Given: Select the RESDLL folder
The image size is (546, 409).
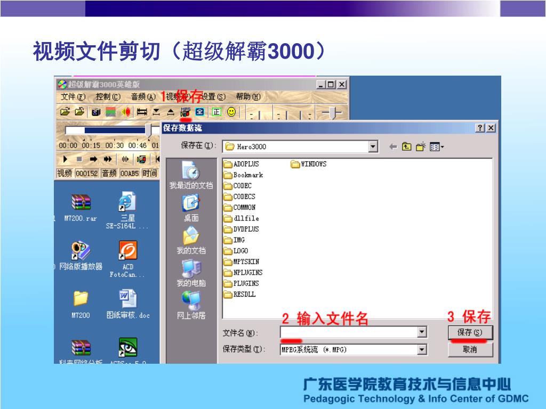Looking at the screenshot, I should point(239,294).
